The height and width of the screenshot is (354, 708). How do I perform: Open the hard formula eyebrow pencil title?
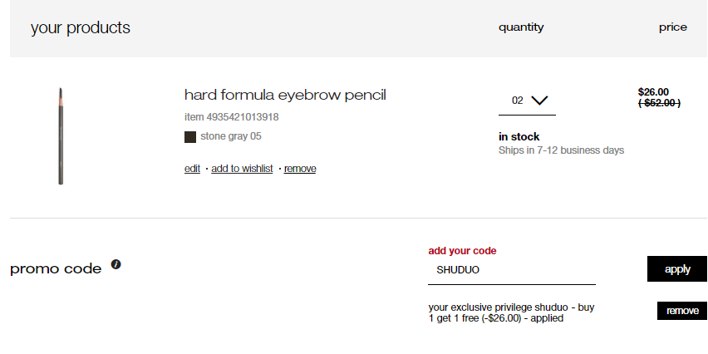pyautogui.click(x=285, y=96)
